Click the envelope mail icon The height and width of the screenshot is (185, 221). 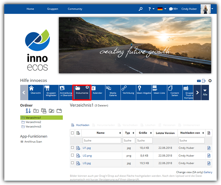pyautogui.click(x=199, y=81)
